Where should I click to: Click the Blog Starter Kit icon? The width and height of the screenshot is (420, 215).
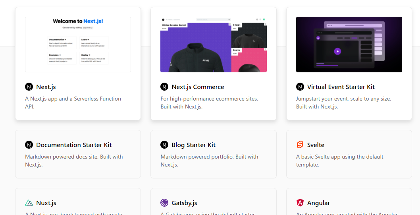(x=164, y=145)
